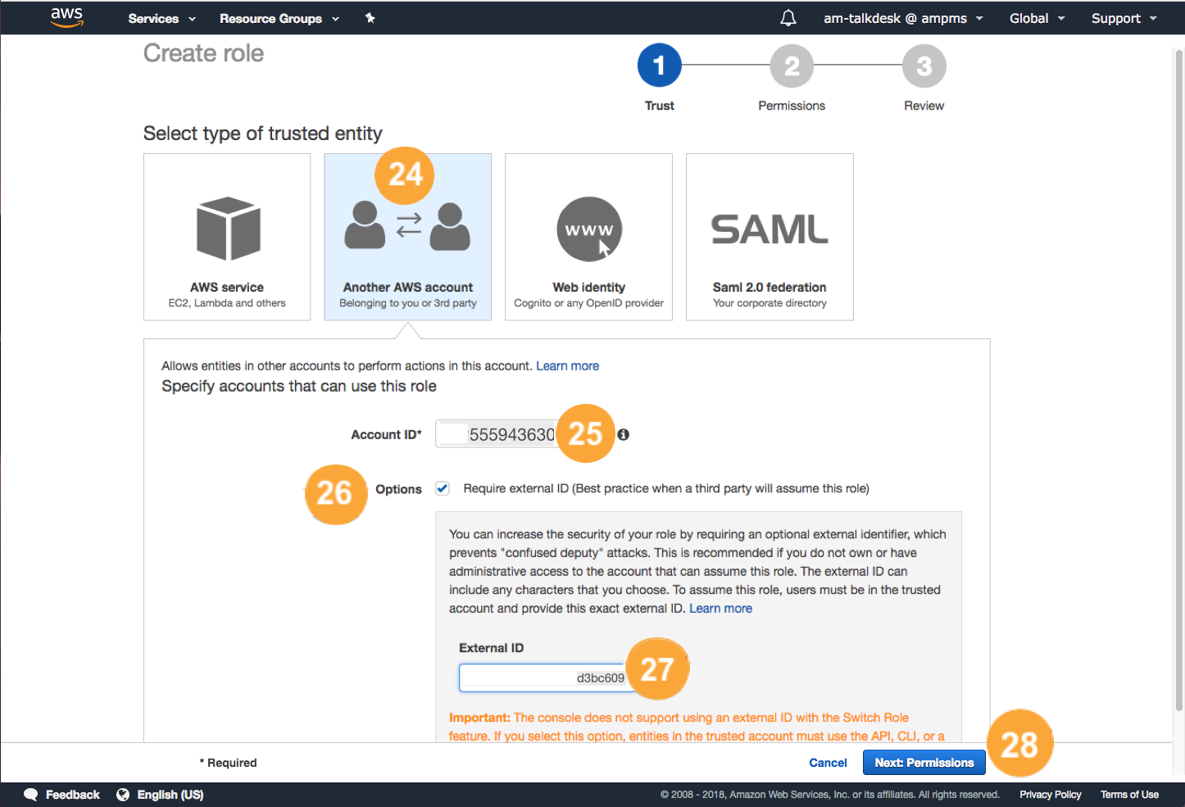This screenshot has height=807, width=1185.
Task: Choose the Another AWS account entity card
Action: click(408, 237)
